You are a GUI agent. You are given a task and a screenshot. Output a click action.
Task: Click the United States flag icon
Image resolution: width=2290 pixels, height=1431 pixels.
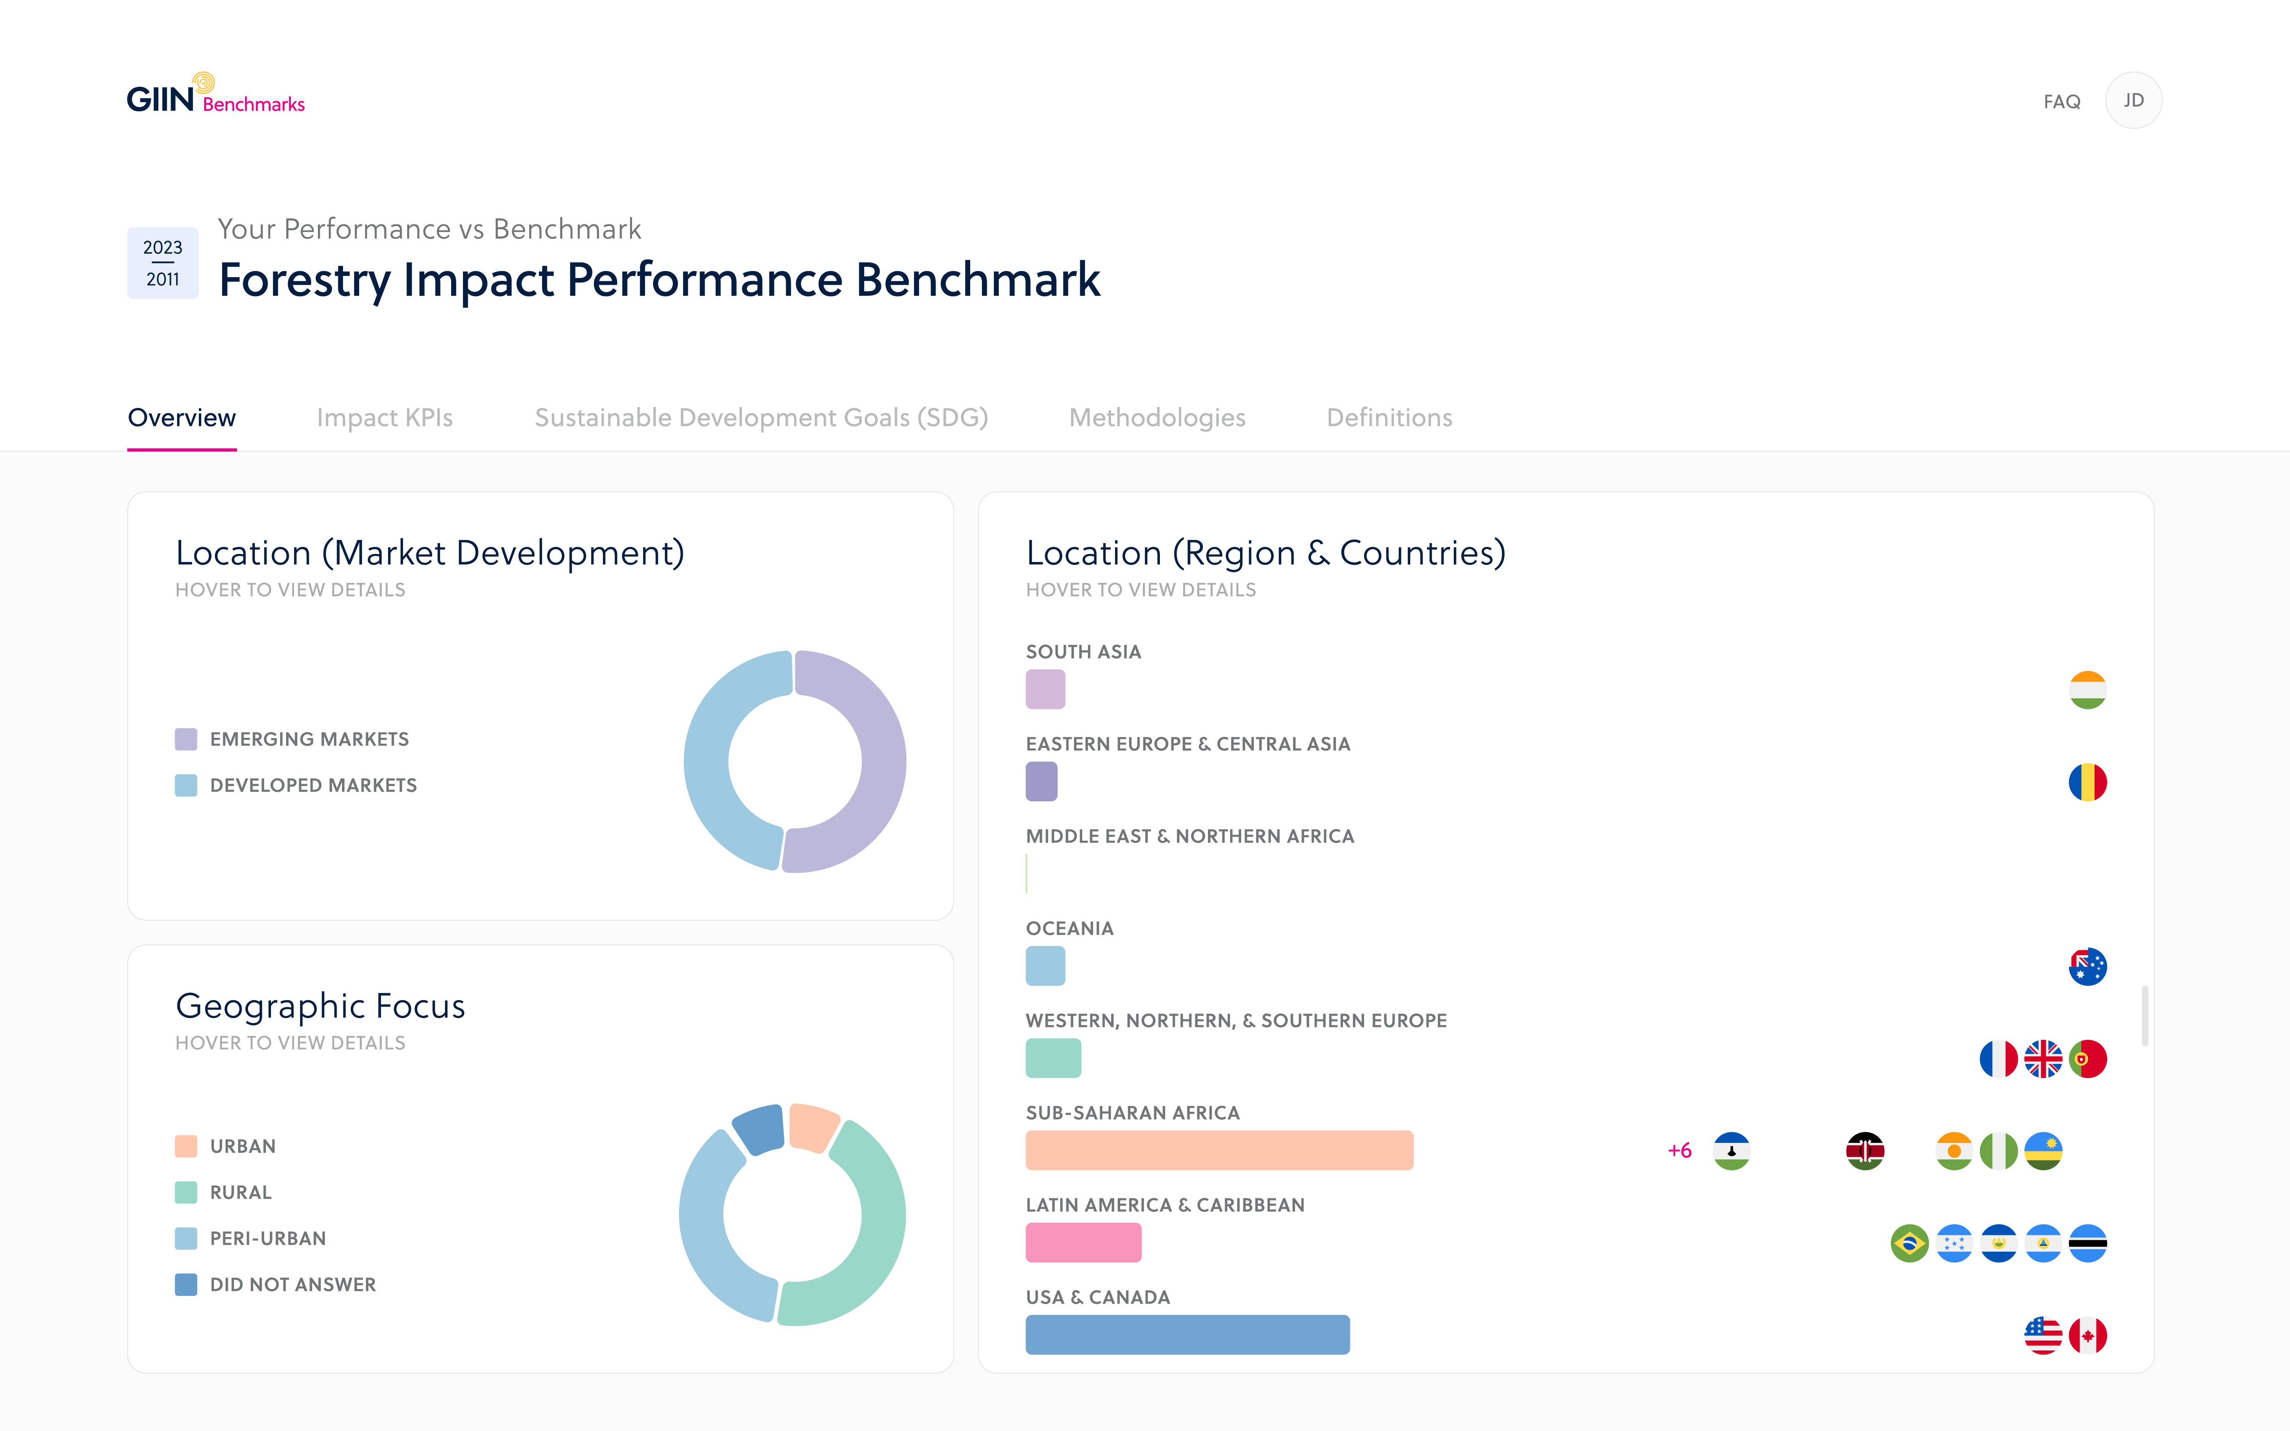[2043, 1336]
